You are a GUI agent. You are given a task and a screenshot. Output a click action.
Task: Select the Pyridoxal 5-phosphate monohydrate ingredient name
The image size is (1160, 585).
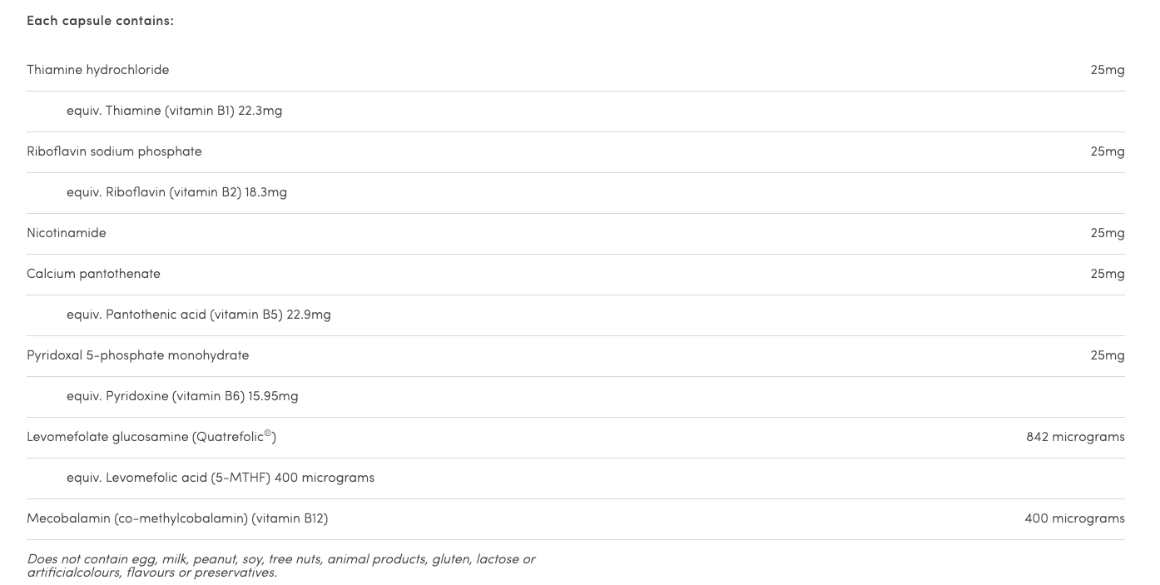(x=137, y=355)
